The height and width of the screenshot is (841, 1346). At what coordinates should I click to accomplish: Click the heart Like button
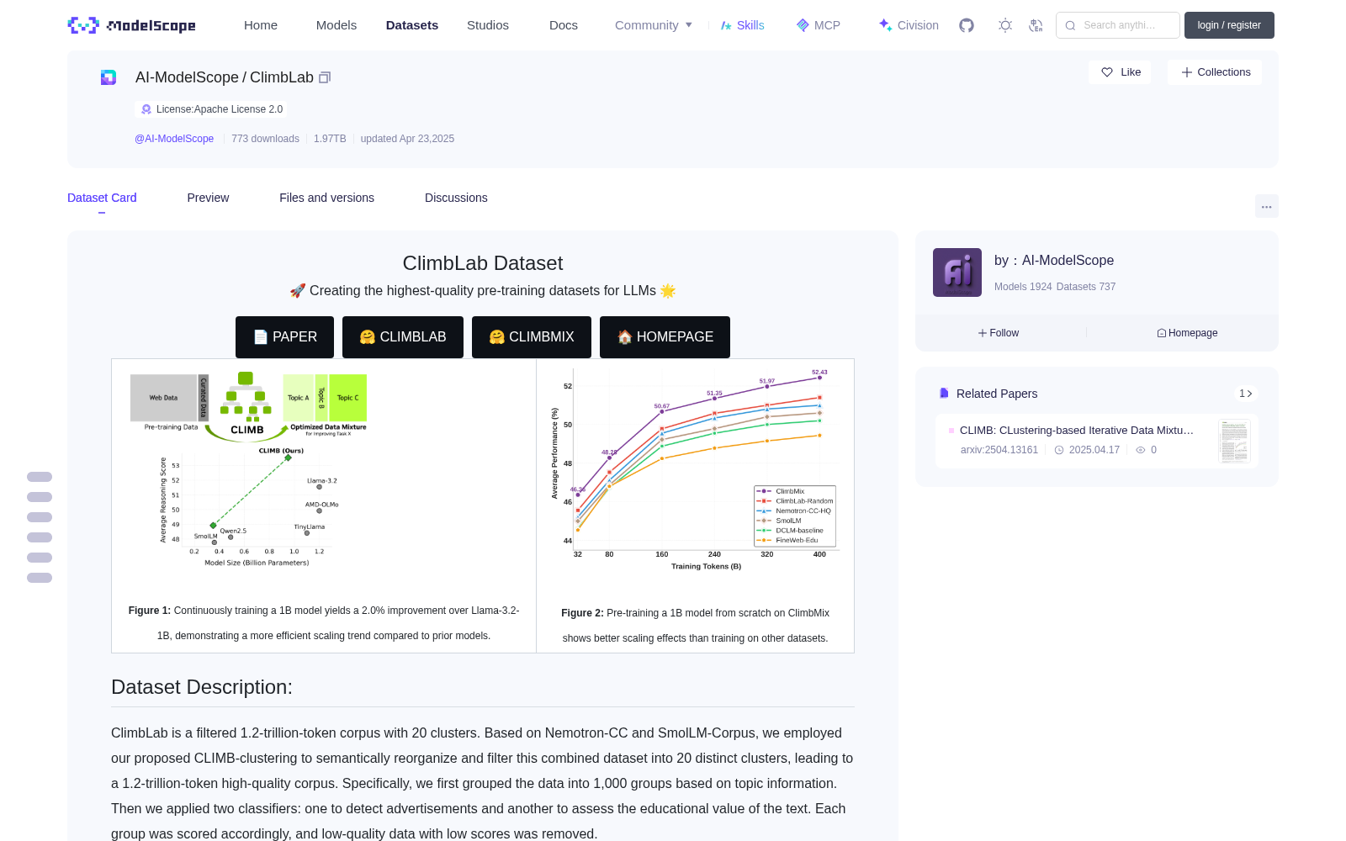click(x=1120, y=72)
